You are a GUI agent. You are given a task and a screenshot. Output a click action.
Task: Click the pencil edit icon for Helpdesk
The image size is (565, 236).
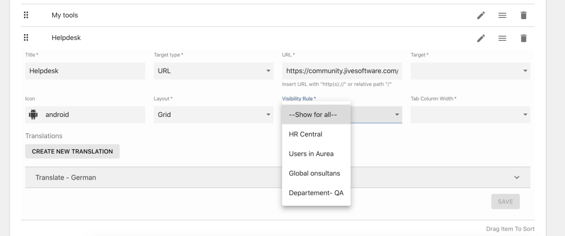point(481,38)
